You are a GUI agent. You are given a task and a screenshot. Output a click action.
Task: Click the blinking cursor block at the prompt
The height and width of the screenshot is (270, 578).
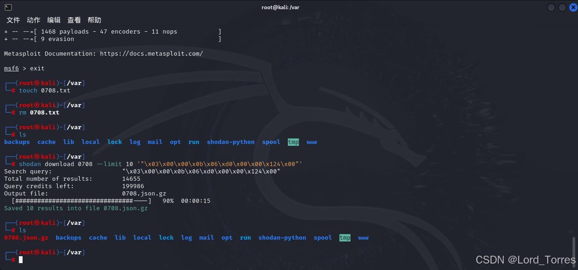(x=20, y=259)
